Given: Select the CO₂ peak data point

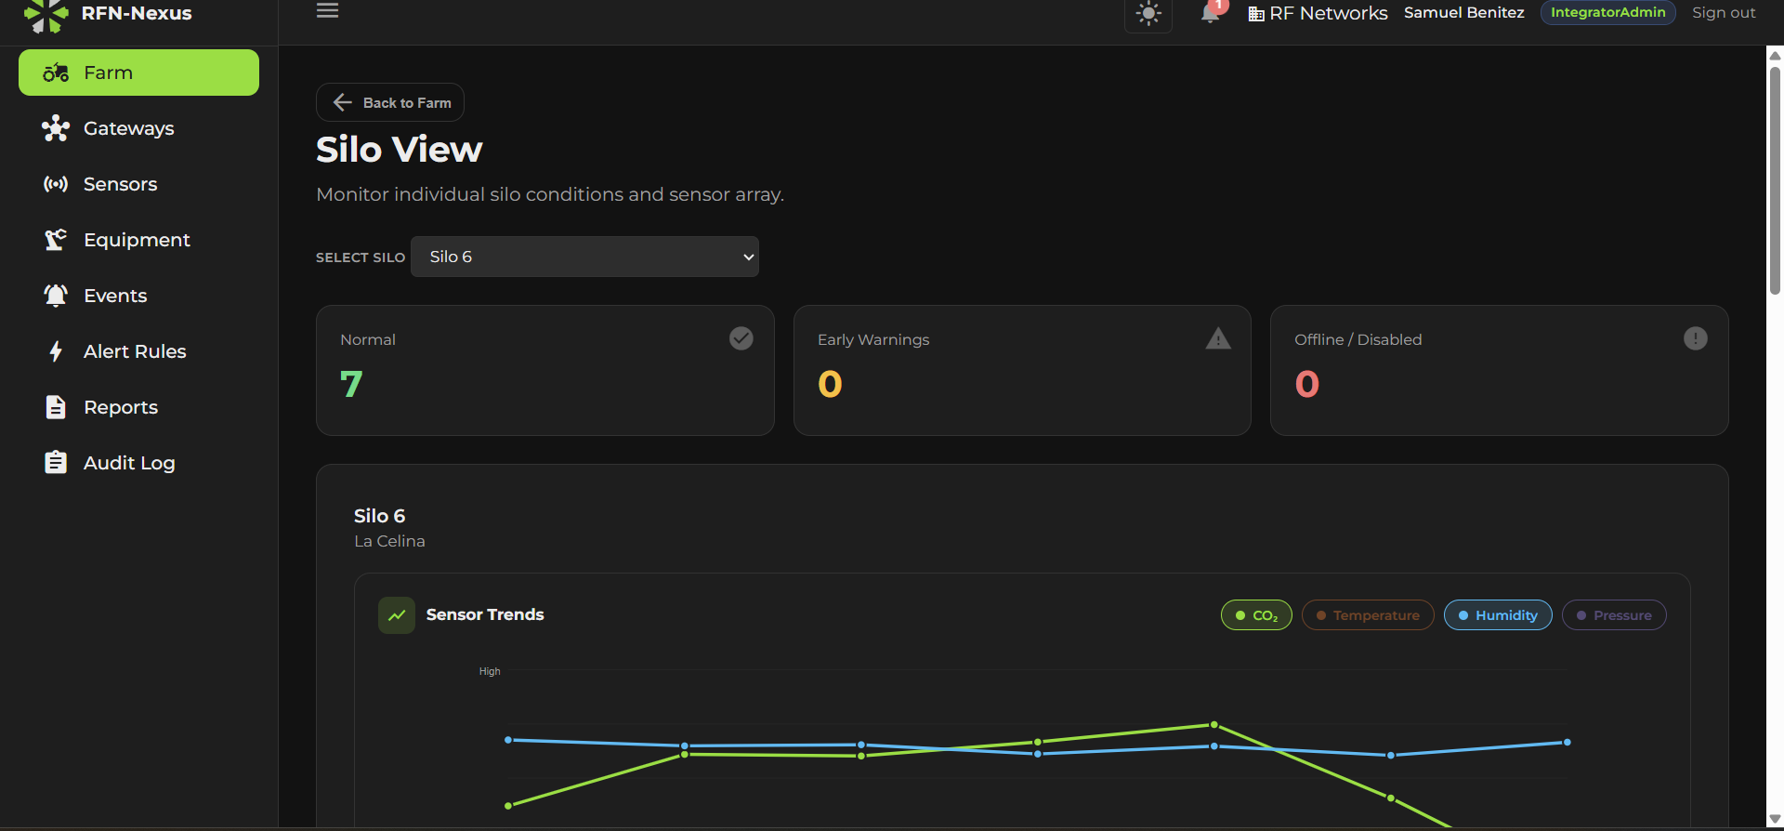Looking at the screenshot, I should [1213, 724].
